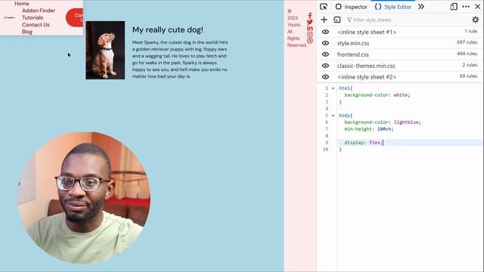Image resolution: width=484 pixels, height=272 pixels.
Task: Click the 'background-color: lightblue;' line
Action: point(383,122)
